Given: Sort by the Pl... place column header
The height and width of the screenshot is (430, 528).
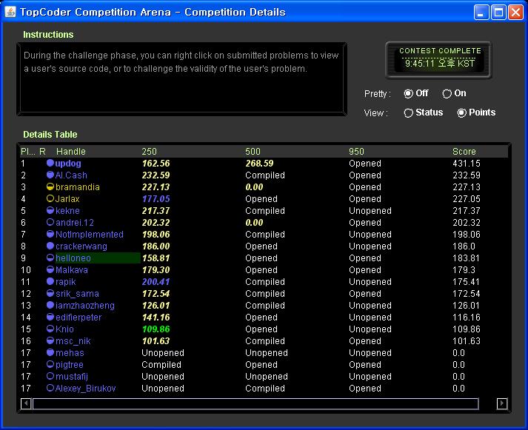Looking at the screenshot, I should click(x=27, y=152).
